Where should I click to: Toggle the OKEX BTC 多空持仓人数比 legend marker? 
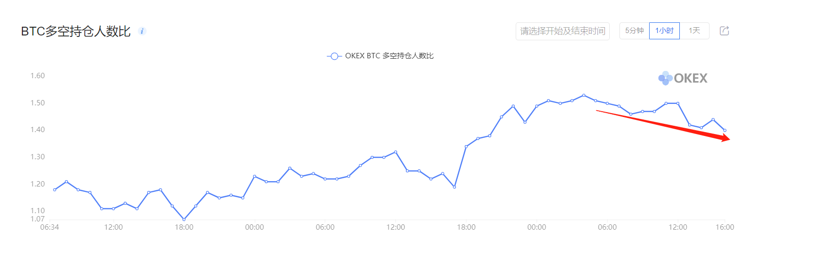click(x=334, y=56)
